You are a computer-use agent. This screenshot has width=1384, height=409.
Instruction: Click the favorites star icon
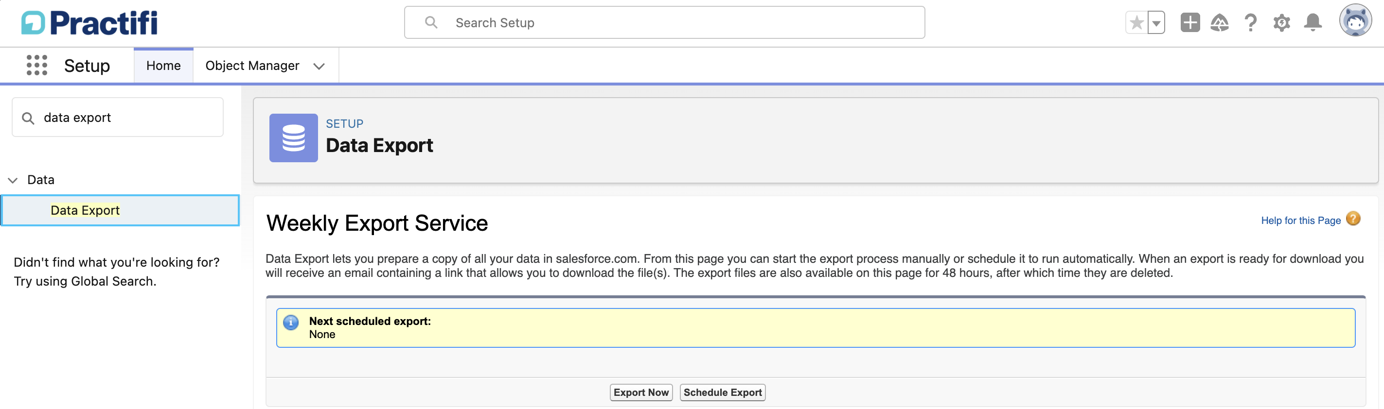1136,23
